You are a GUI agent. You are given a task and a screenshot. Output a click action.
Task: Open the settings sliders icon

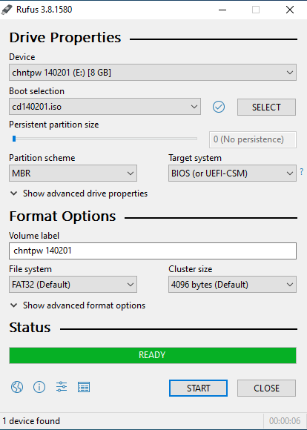click(62, 387)
